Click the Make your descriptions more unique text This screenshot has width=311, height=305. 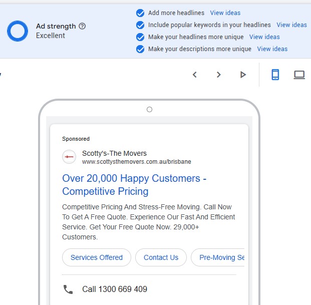pos(200,49)
